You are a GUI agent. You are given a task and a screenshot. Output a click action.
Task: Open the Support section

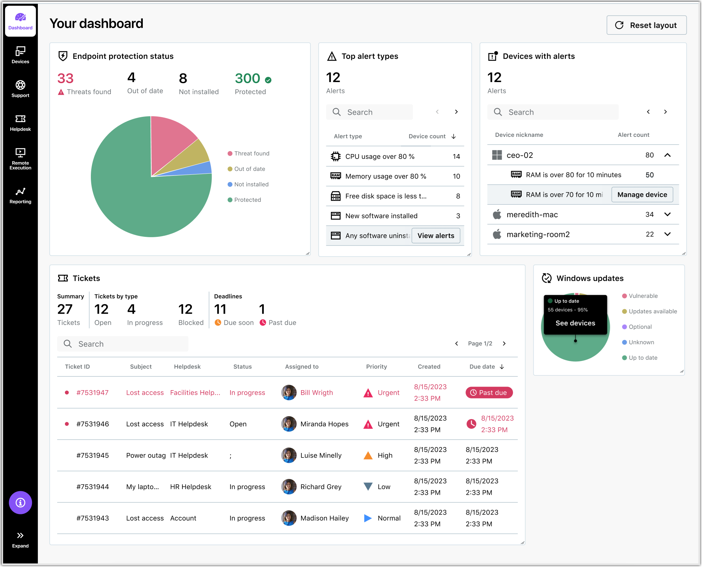20,89
